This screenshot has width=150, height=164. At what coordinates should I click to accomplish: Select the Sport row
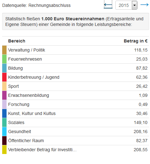76,86
